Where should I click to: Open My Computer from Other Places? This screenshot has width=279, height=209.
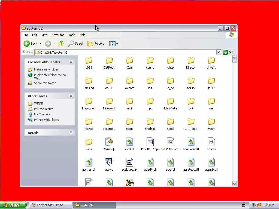coord(43,114)
